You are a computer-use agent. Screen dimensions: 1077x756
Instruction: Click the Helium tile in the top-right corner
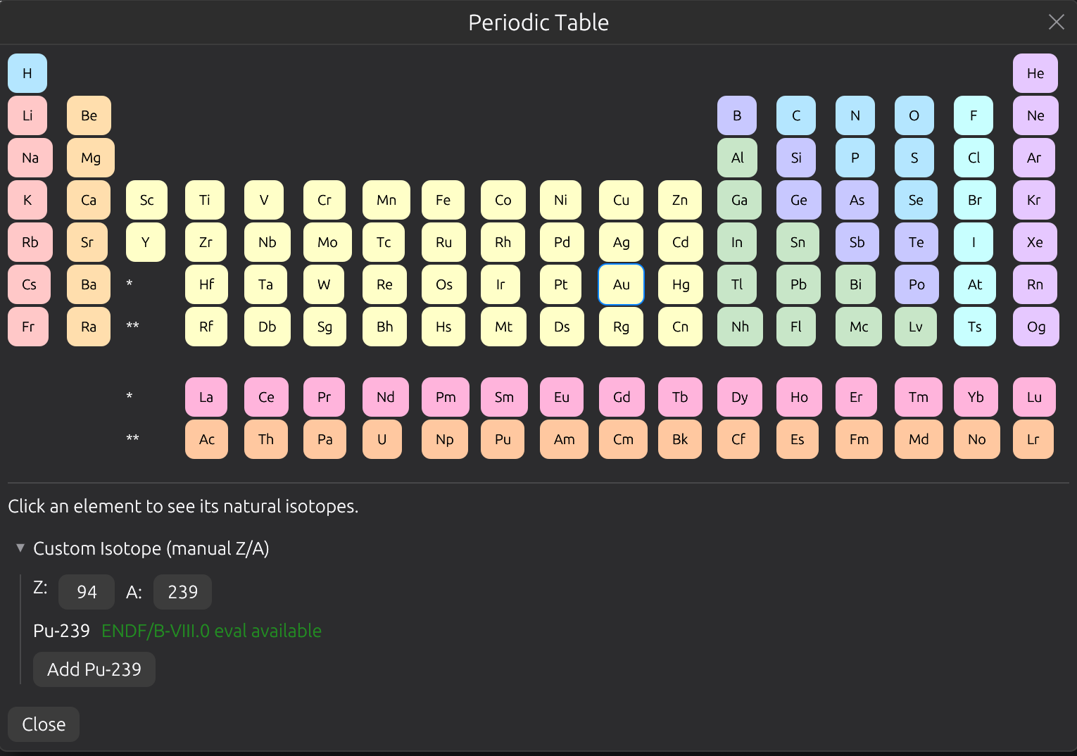pos(1035,73)
